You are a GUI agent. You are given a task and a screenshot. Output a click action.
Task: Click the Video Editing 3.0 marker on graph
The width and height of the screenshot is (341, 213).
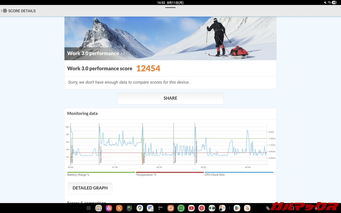pos(100,154)
